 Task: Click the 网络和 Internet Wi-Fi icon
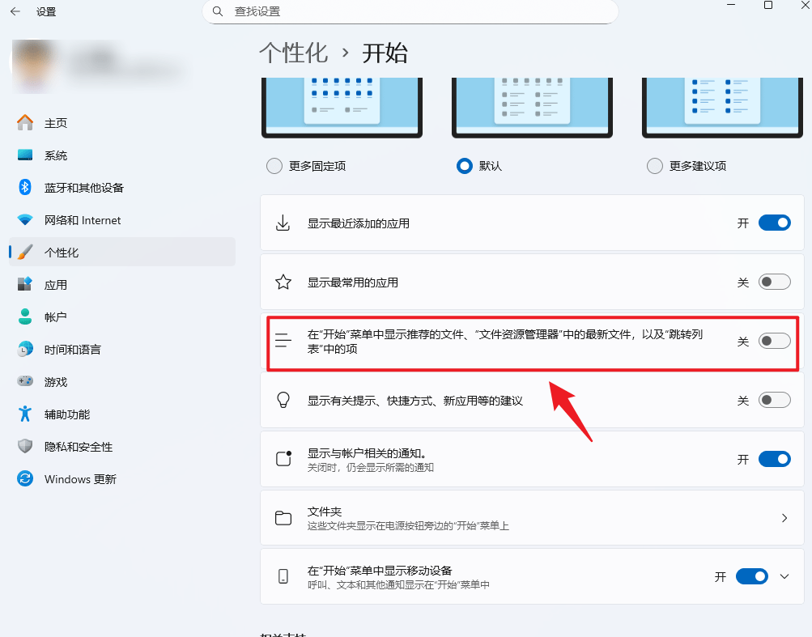[25, 220]
